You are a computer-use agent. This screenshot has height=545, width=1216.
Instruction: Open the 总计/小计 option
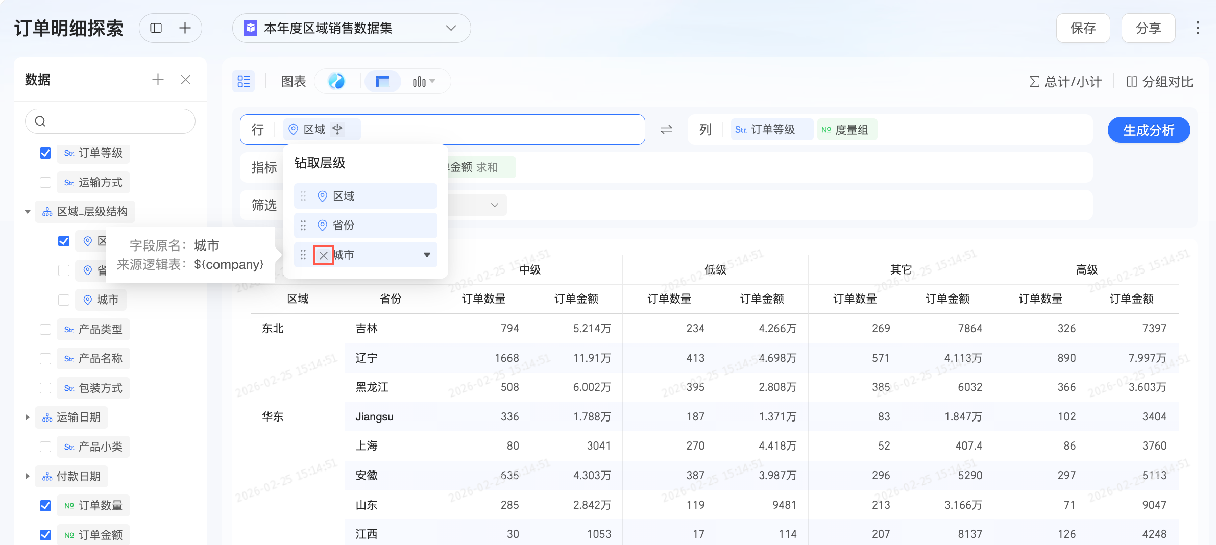[x=1065, y=82]
